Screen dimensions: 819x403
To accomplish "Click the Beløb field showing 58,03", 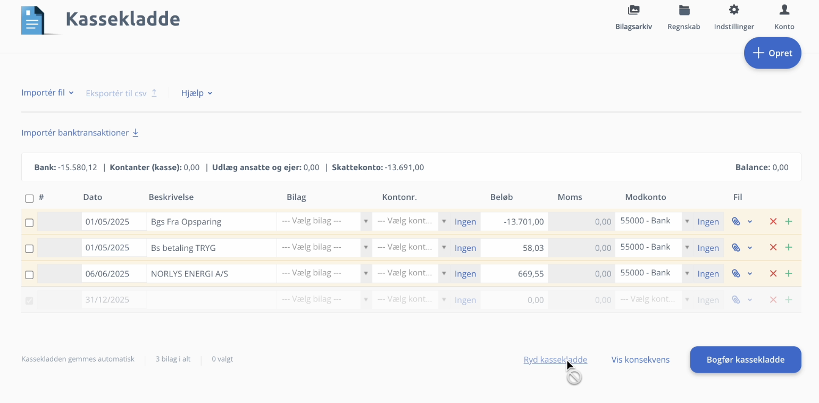I will (514, 248).
